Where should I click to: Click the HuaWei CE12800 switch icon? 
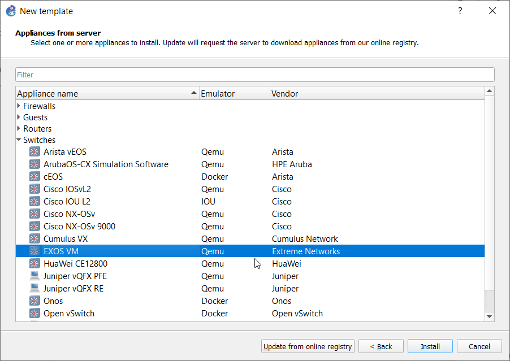tap(34, 264)
